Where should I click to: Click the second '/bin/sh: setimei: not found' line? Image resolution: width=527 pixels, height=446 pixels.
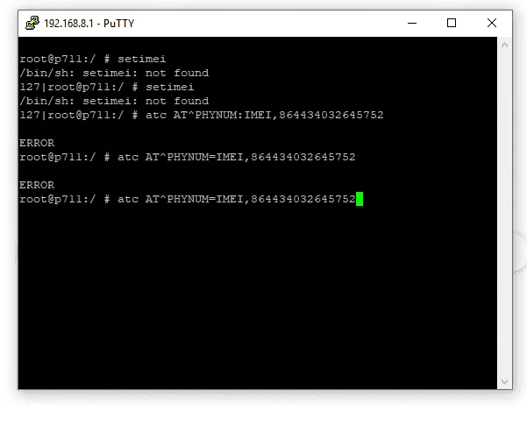(114, 101)
